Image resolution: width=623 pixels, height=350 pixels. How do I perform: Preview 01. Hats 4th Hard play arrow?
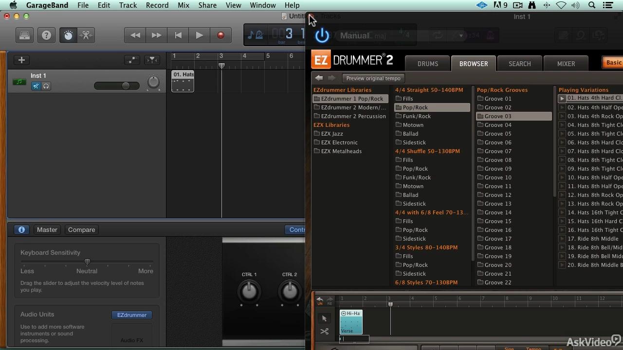click(562, 98)
